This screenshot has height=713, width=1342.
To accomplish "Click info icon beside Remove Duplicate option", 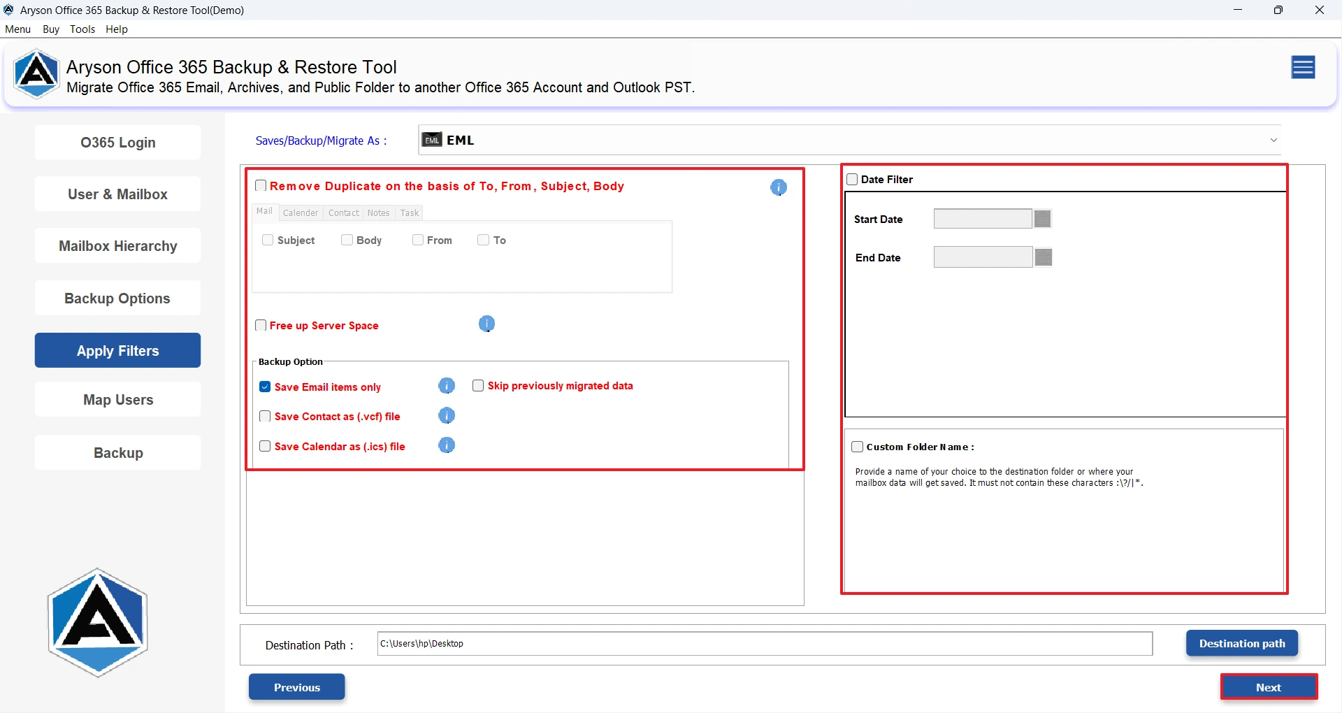I will (779, 187).
